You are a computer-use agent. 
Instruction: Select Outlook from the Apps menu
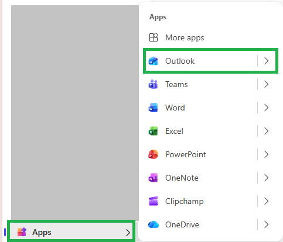click(180, 61)
